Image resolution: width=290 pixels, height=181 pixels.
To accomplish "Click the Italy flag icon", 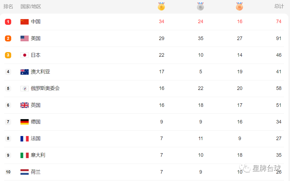I will pyautogui.click(x=24, y=155).
